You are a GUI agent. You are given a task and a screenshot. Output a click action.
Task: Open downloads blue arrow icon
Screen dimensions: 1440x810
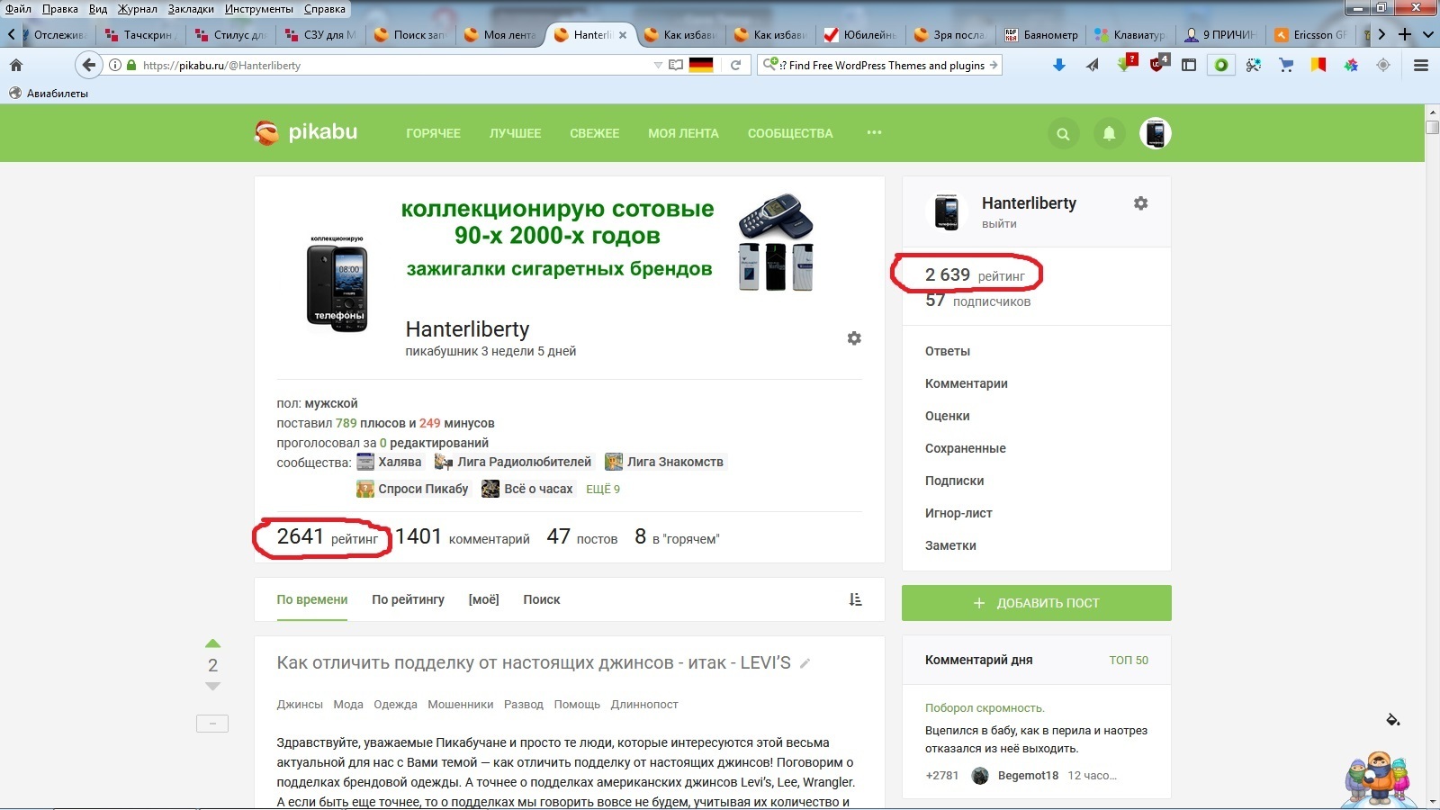1059,65
